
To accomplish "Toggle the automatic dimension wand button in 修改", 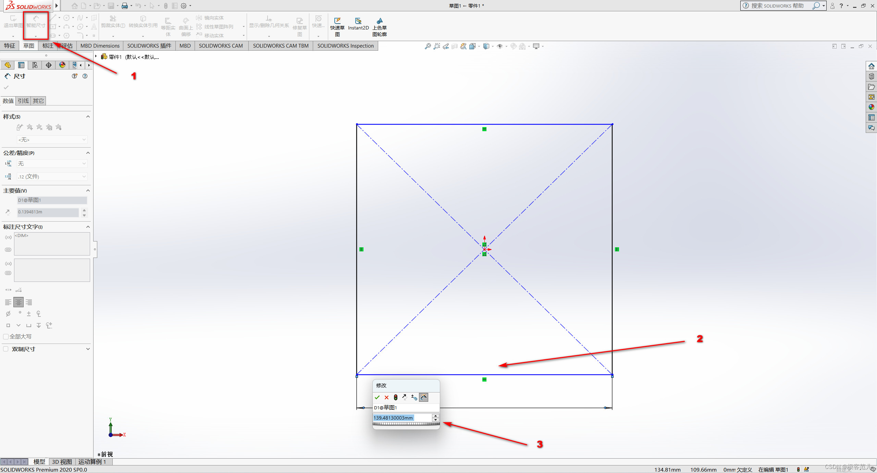I will (424, 397).
